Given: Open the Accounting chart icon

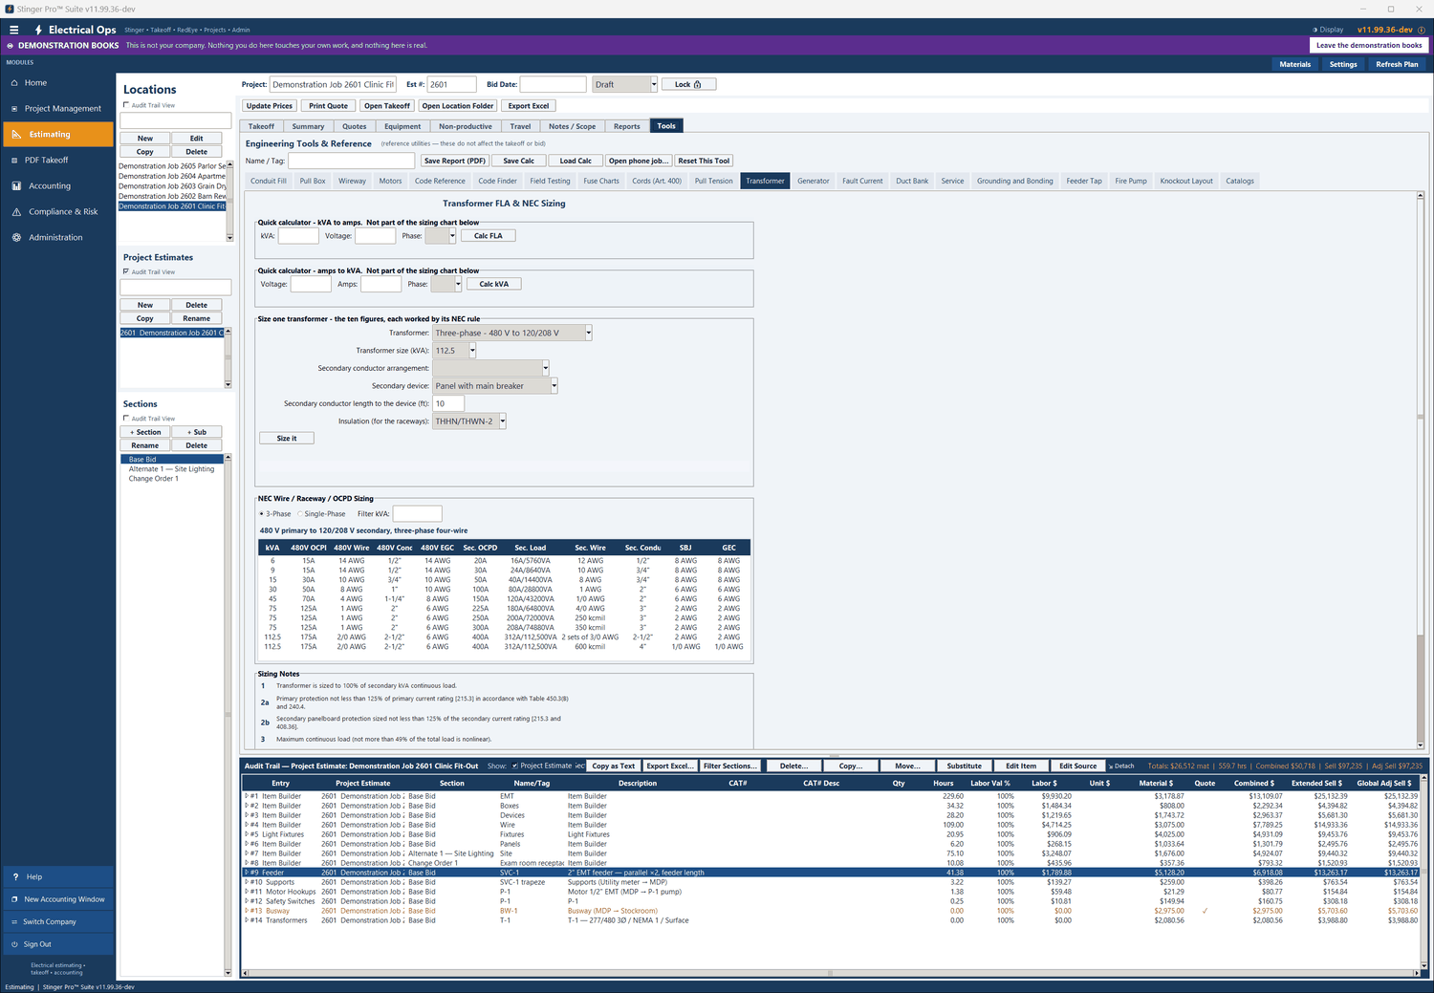Looking at the screenshot, I should point(16,186).
